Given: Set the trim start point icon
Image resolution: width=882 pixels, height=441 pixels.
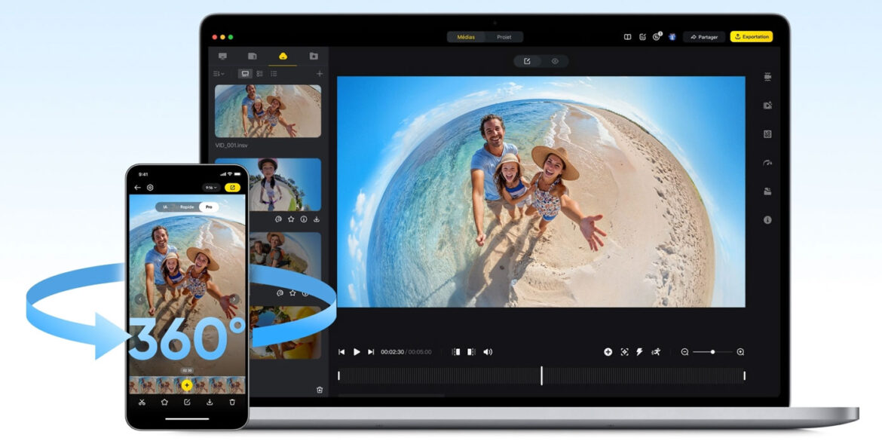Looking at the screenshot, I should (x=456, y=352).
